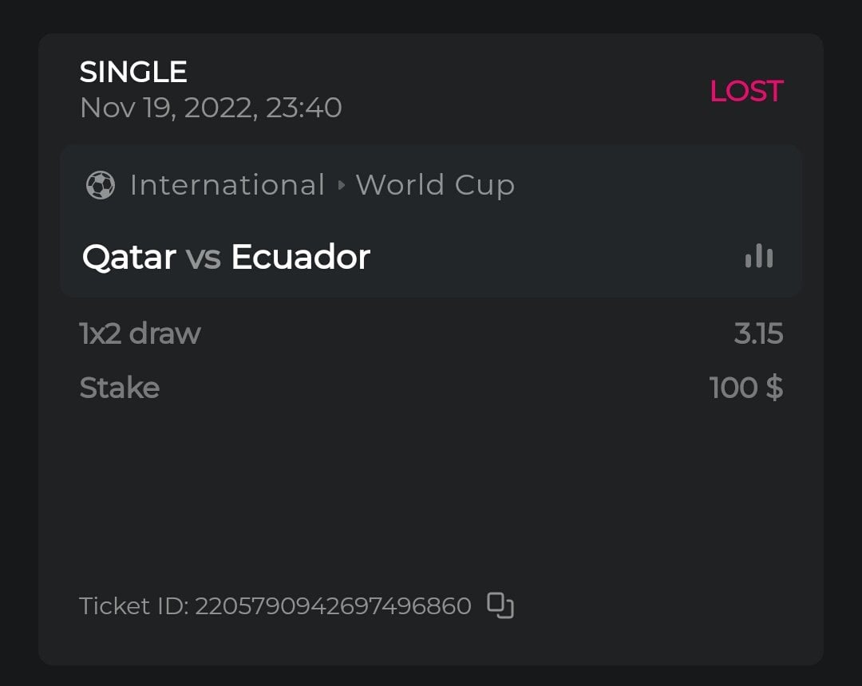Select the Ticket ID number text
Screen dimensions: 862x686
(333, 606)
